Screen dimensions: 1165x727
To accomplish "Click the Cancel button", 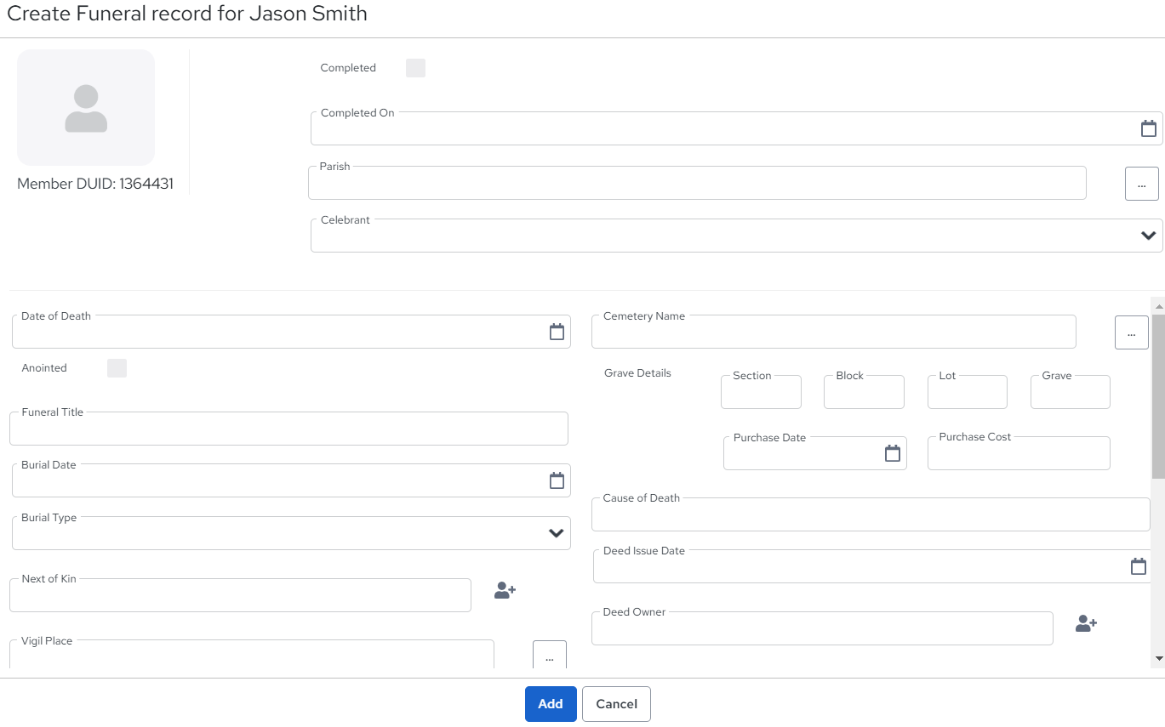I will (x=616, y=704).
